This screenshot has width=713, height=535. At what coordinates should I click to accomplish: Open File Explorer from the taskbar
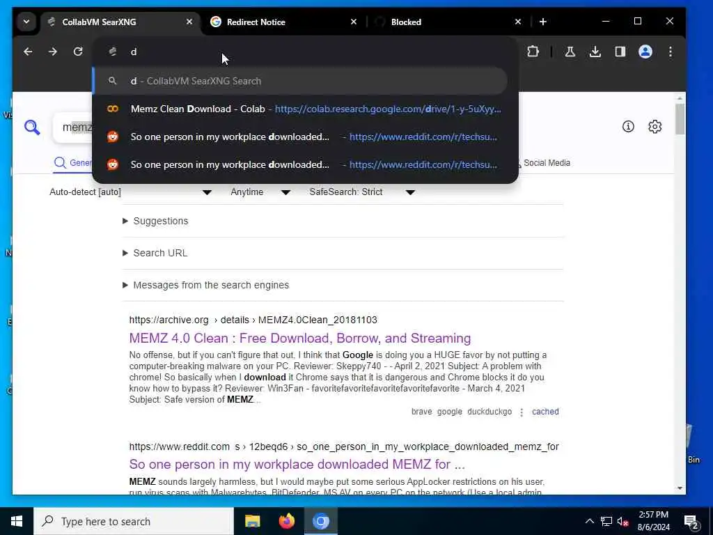point(252,521)
